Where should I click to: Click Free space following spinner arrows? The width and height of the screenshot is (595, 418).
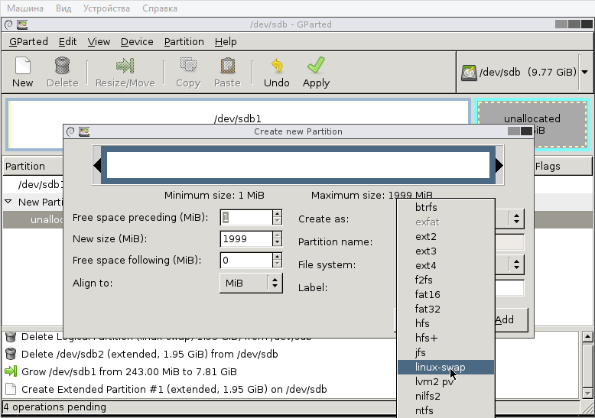tap(277, 261)
